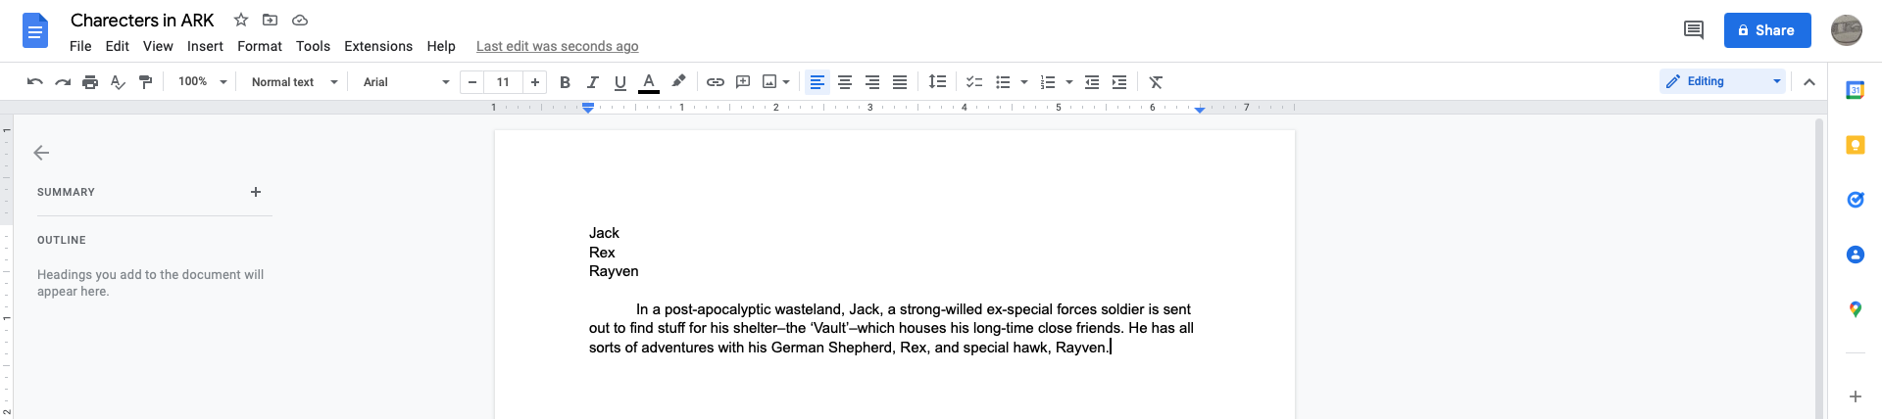Click the Move to folder icon
1882x419 pixels.
click(271, 20)
